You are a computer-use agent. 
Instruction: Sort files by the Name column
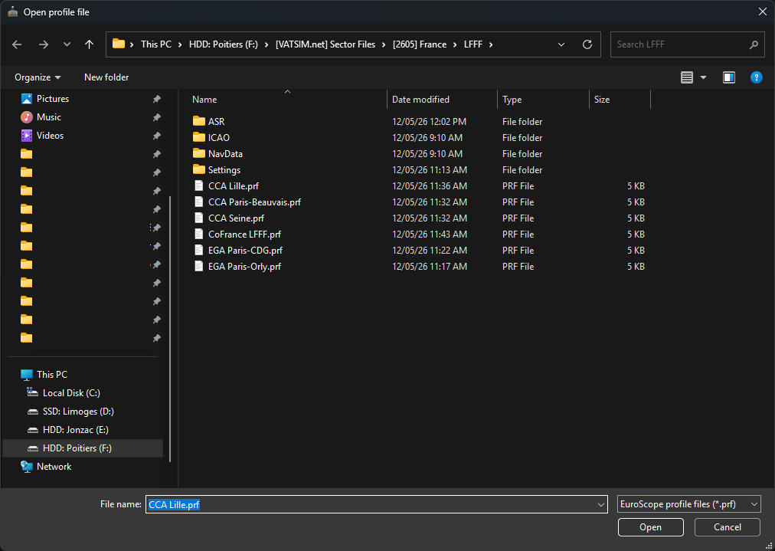click(204, 100)
